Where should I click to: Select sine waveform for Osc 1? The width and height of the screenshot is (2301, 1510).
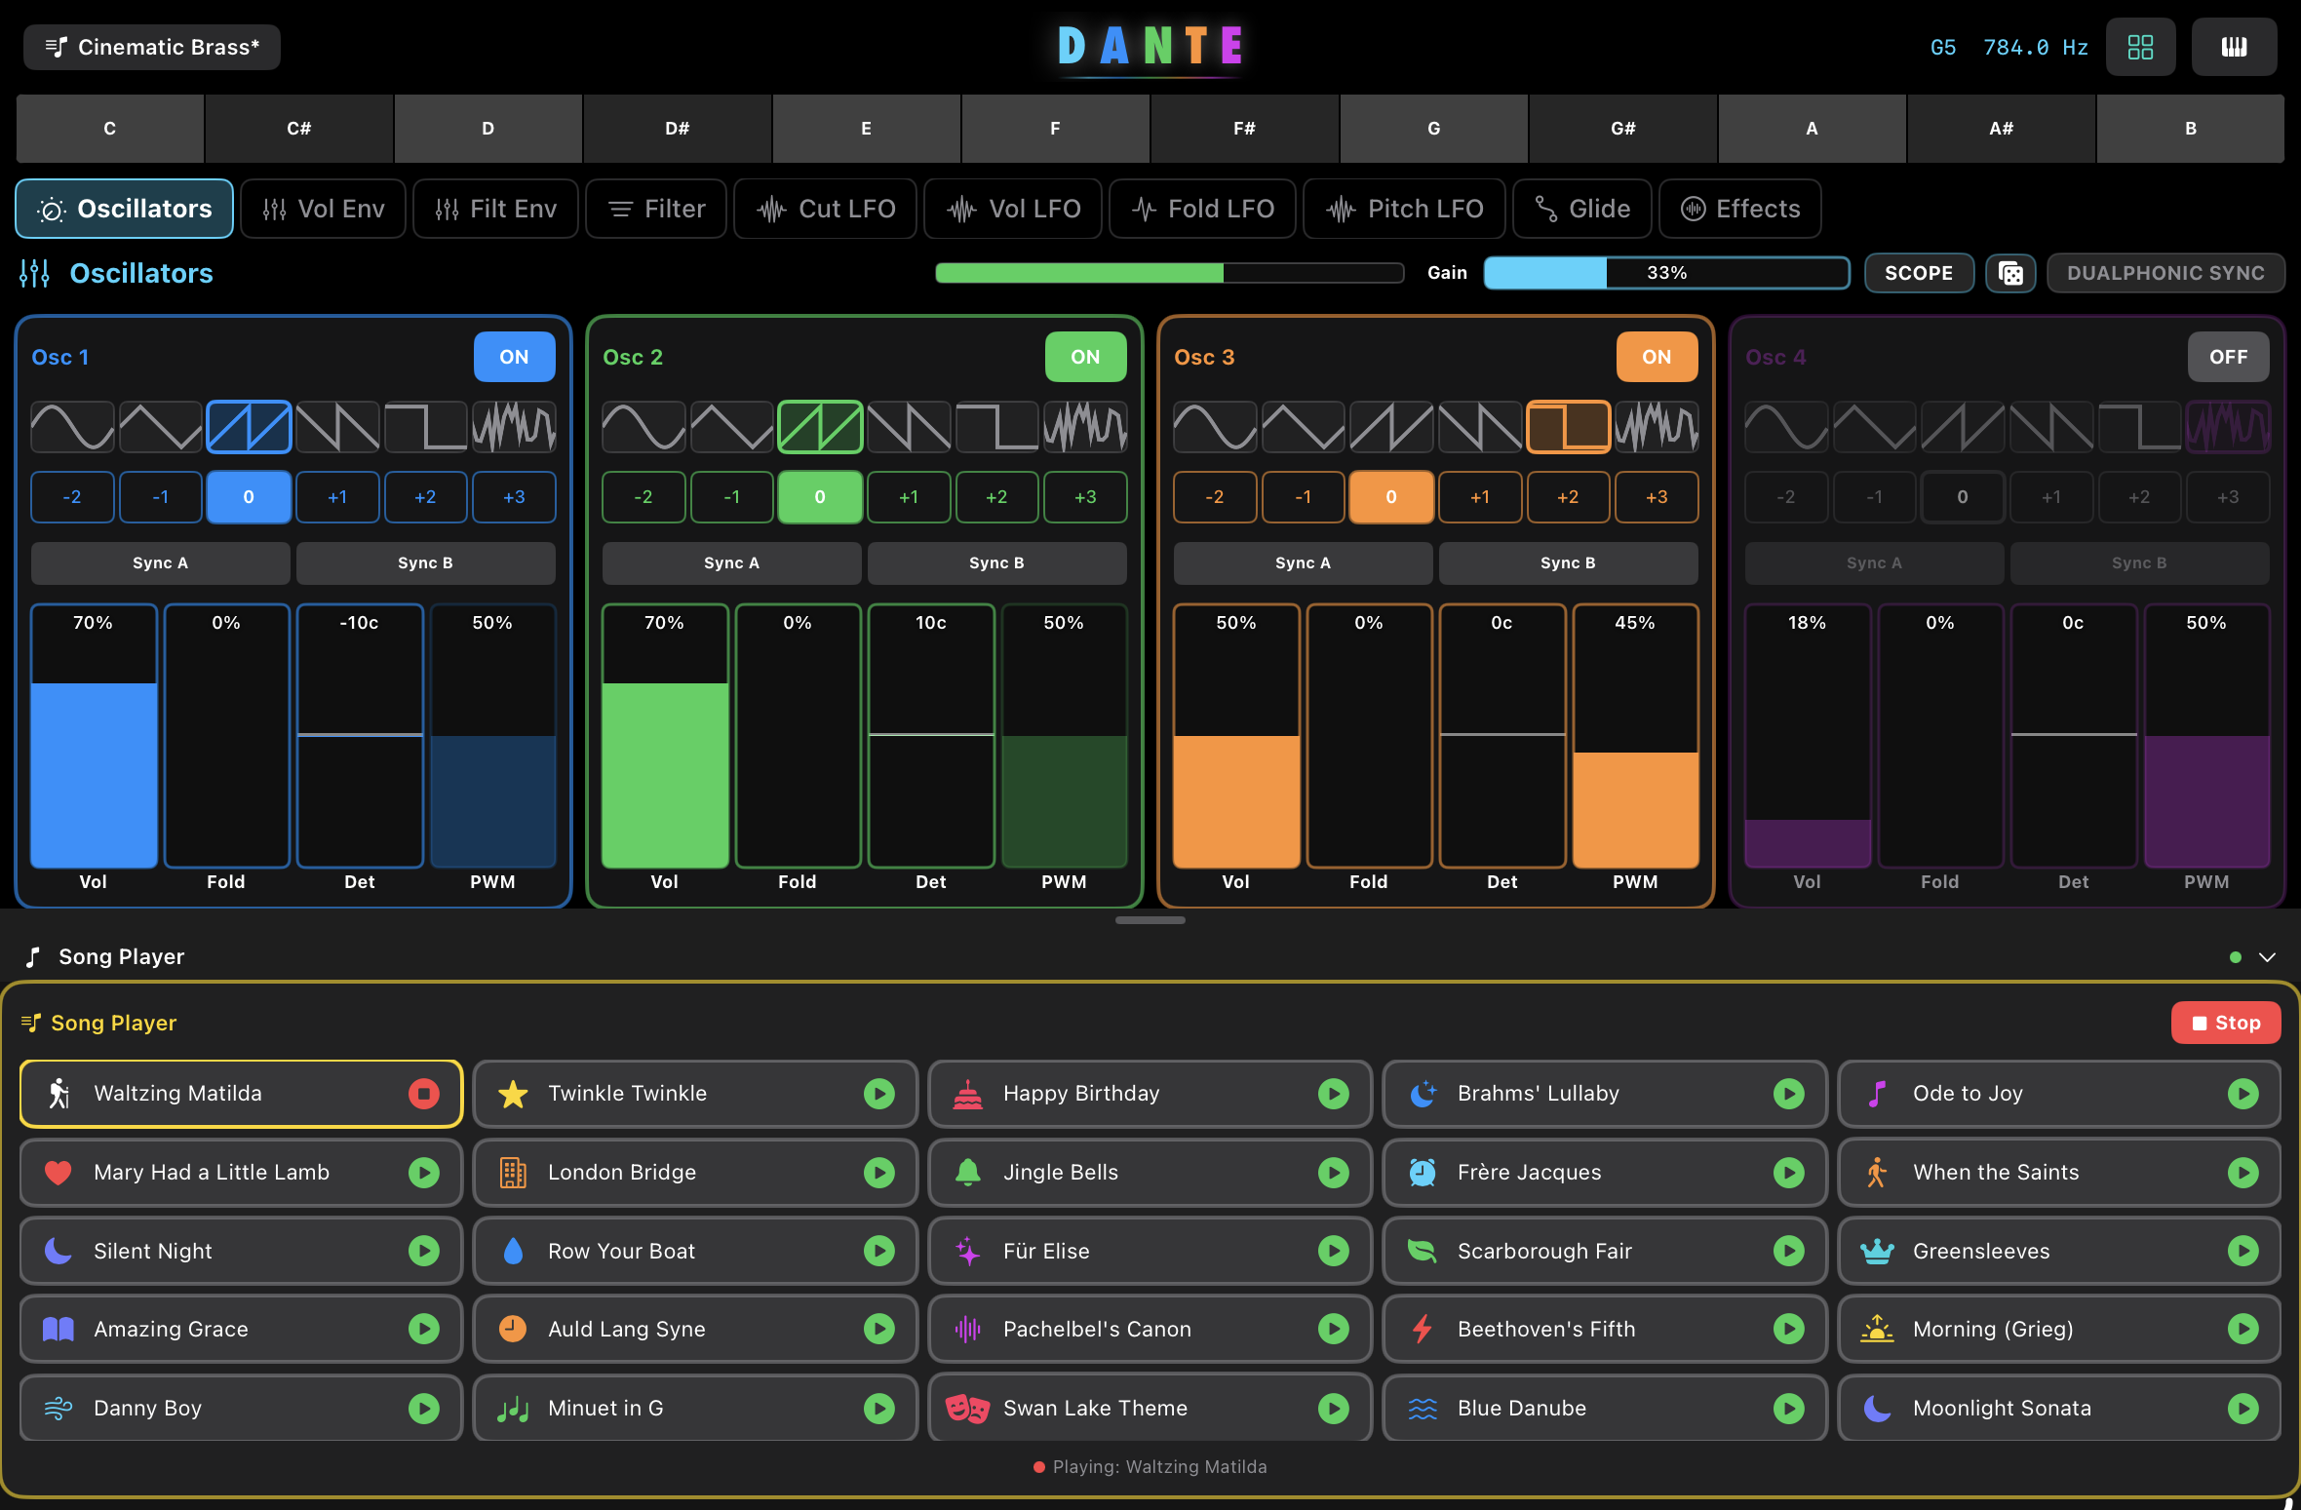(x=72, y=427)
